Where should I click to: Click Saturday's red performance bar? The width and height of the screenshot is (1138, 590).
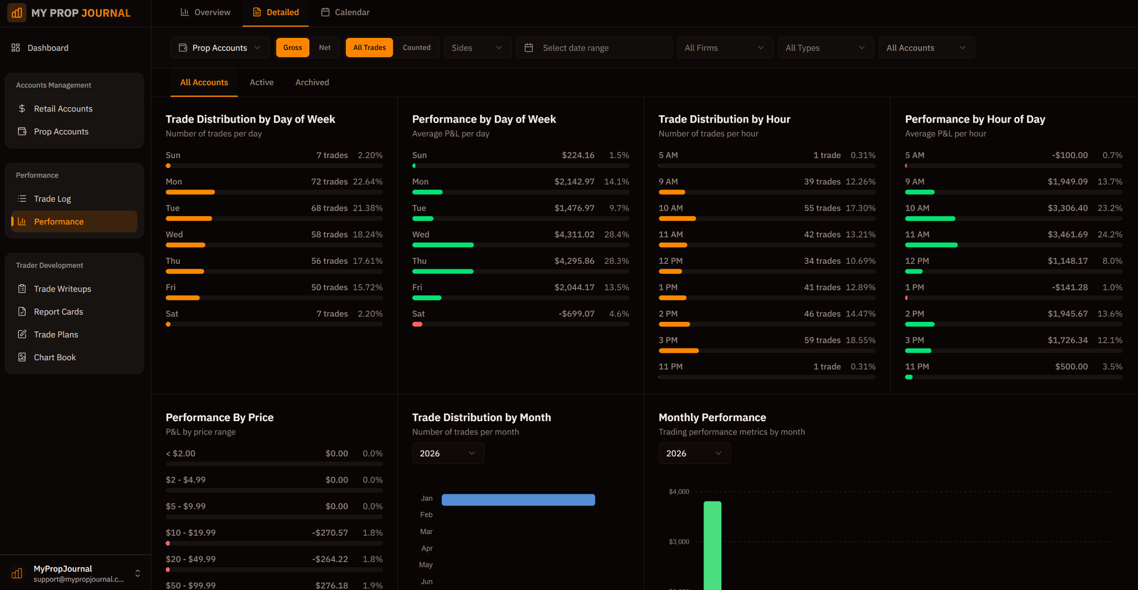[x=417, y=324]
